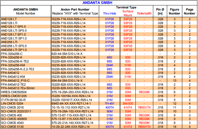Select part number 620-44-SM-G10-L14-X

(x=67, y=53)
